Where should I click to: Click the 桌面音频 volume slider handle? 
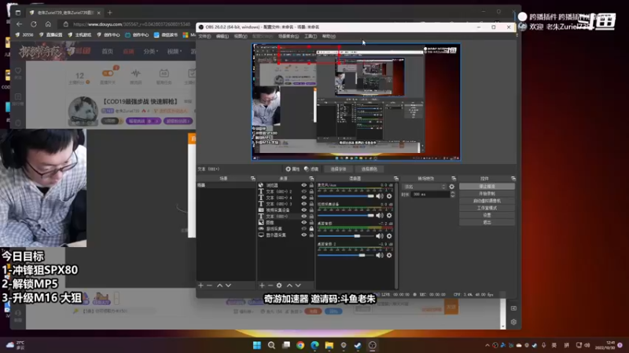click(x=357, y=236)
